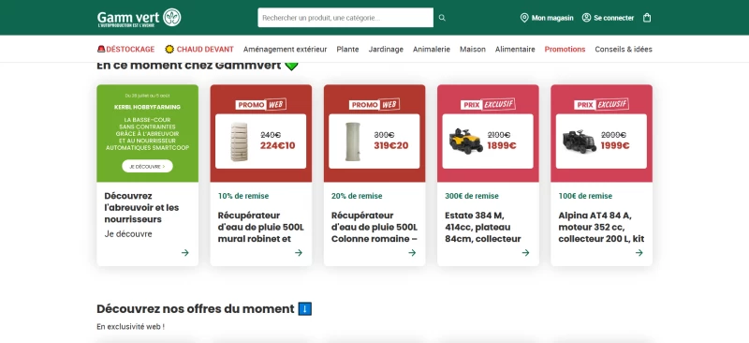The height and width of the screenshot is (343, 749).
Task: Click the 100€ de remise label
Action: (x=585, y=196)
